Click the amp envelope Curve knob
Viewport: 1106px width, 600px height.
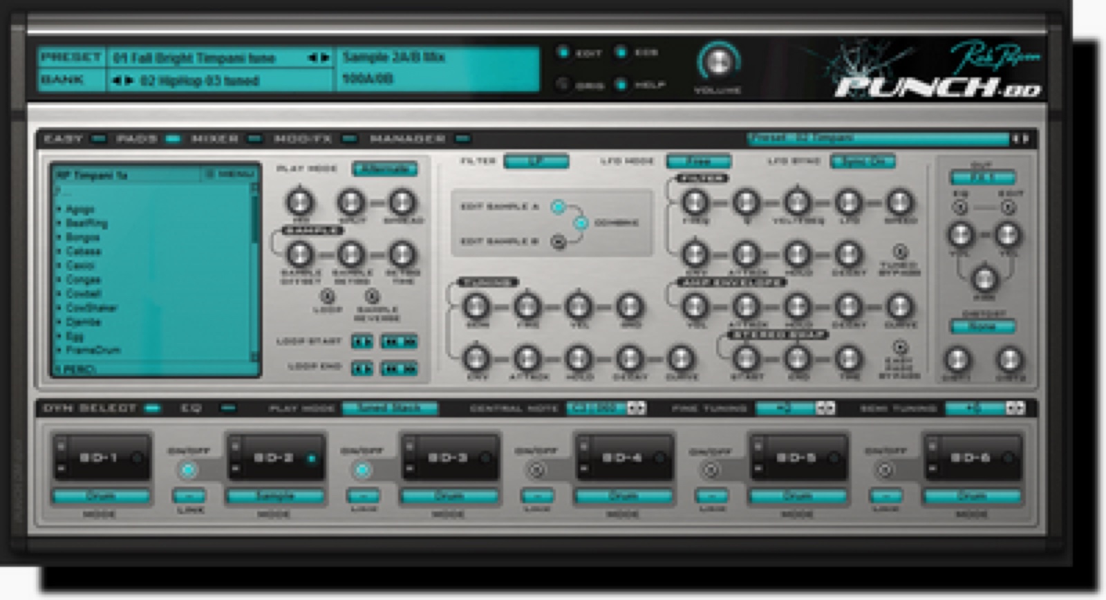point(899,306)
